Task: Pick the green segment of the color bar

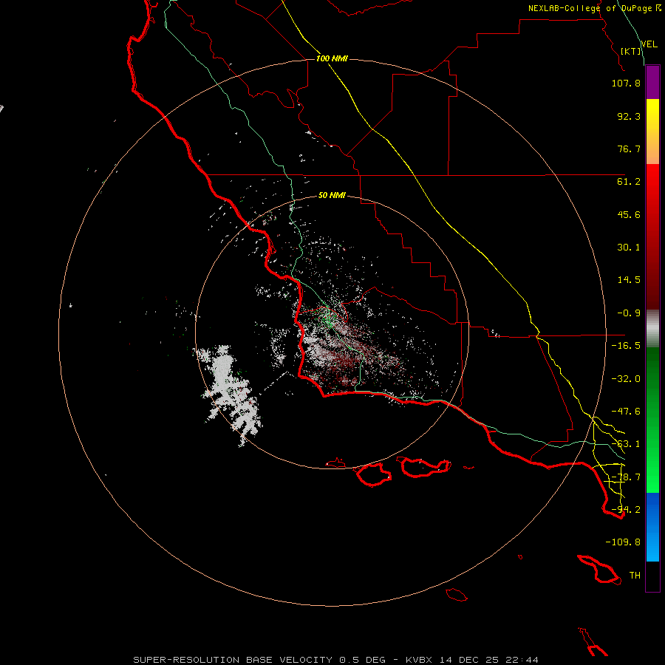Action: pos(652,420)
